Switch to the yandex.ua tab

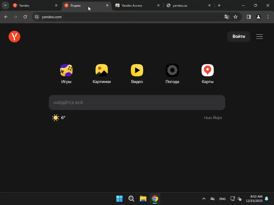point(188,6)
